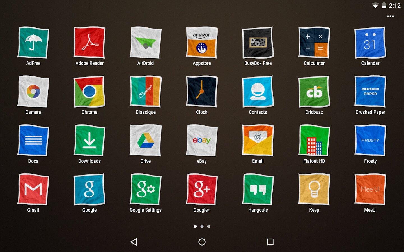404x252 pixels.
Task: Open the AirDroid app
Action: 145,43
